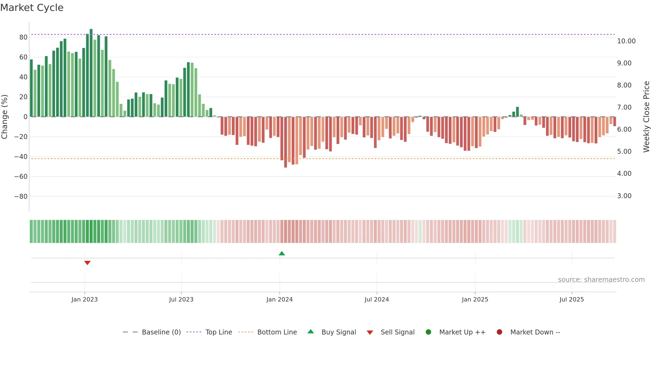
Task: Select the Jan 2024 axis label
Action: [280, 299]
